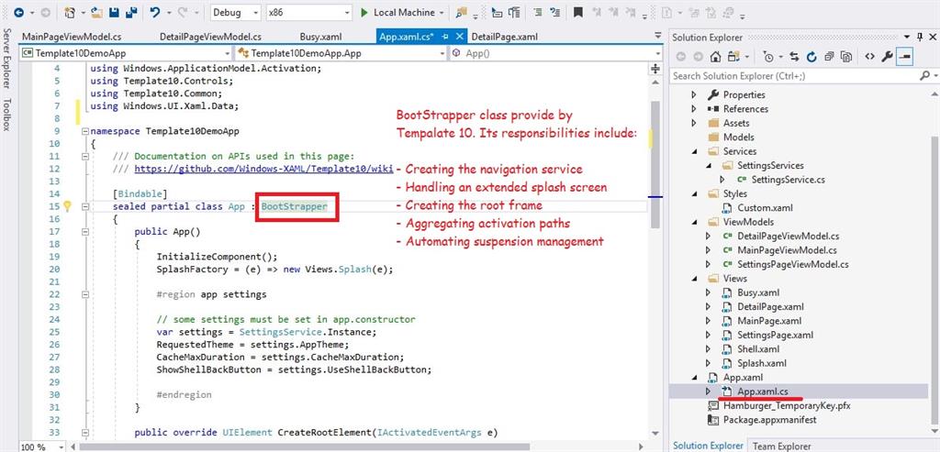This screenshot has height=452, width=940.
Task: Click Pending Changes Filter clock icon
Action: click(x=768, y=56)
